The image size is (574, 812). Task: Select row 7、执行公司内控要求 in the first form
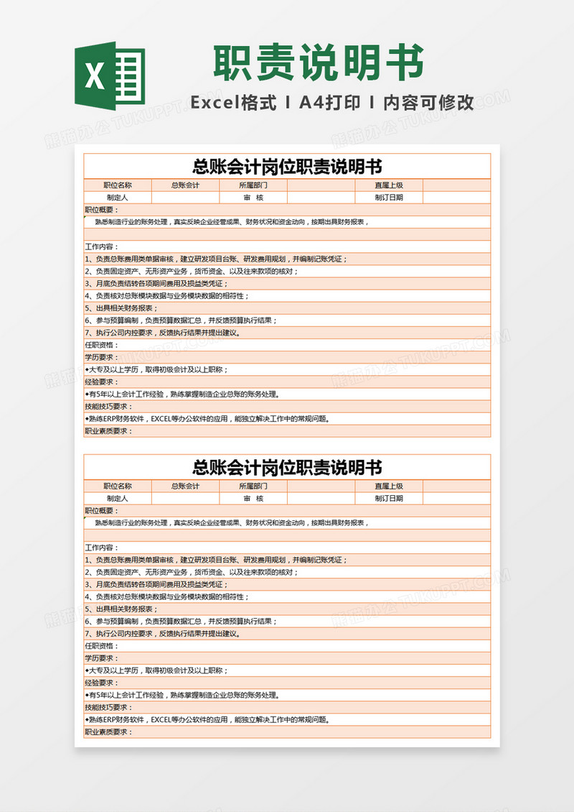coord(287,333)
